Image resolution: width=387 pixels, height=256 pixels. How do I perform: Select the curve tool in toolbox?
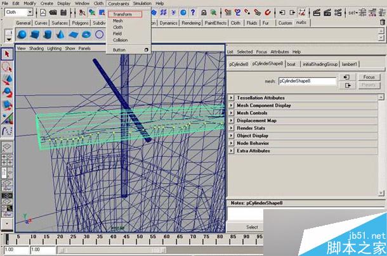click(x=7, y=131)
